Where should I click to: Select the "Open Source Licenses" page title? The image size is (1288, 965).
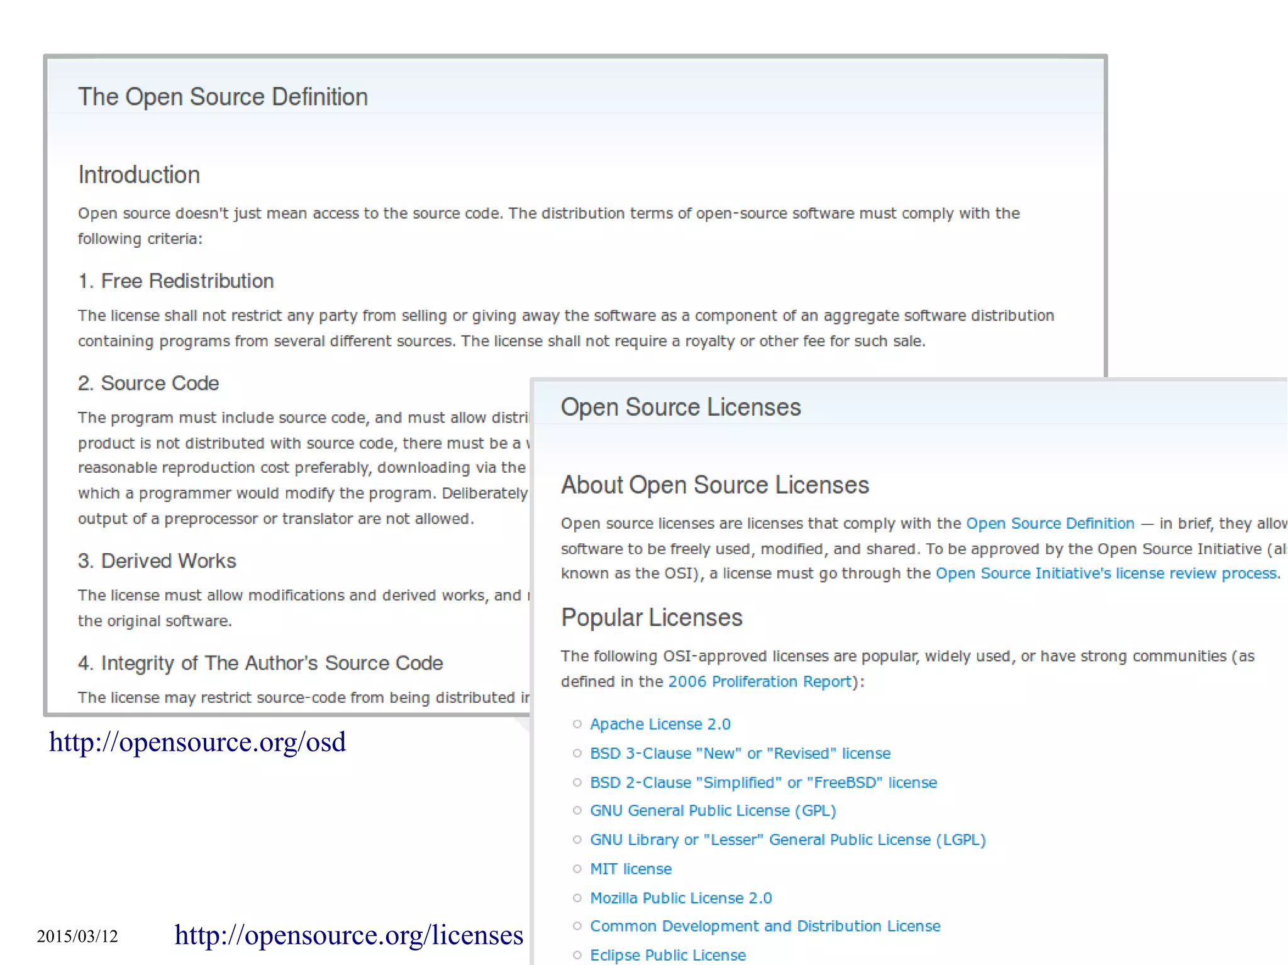tap(681, 407)
